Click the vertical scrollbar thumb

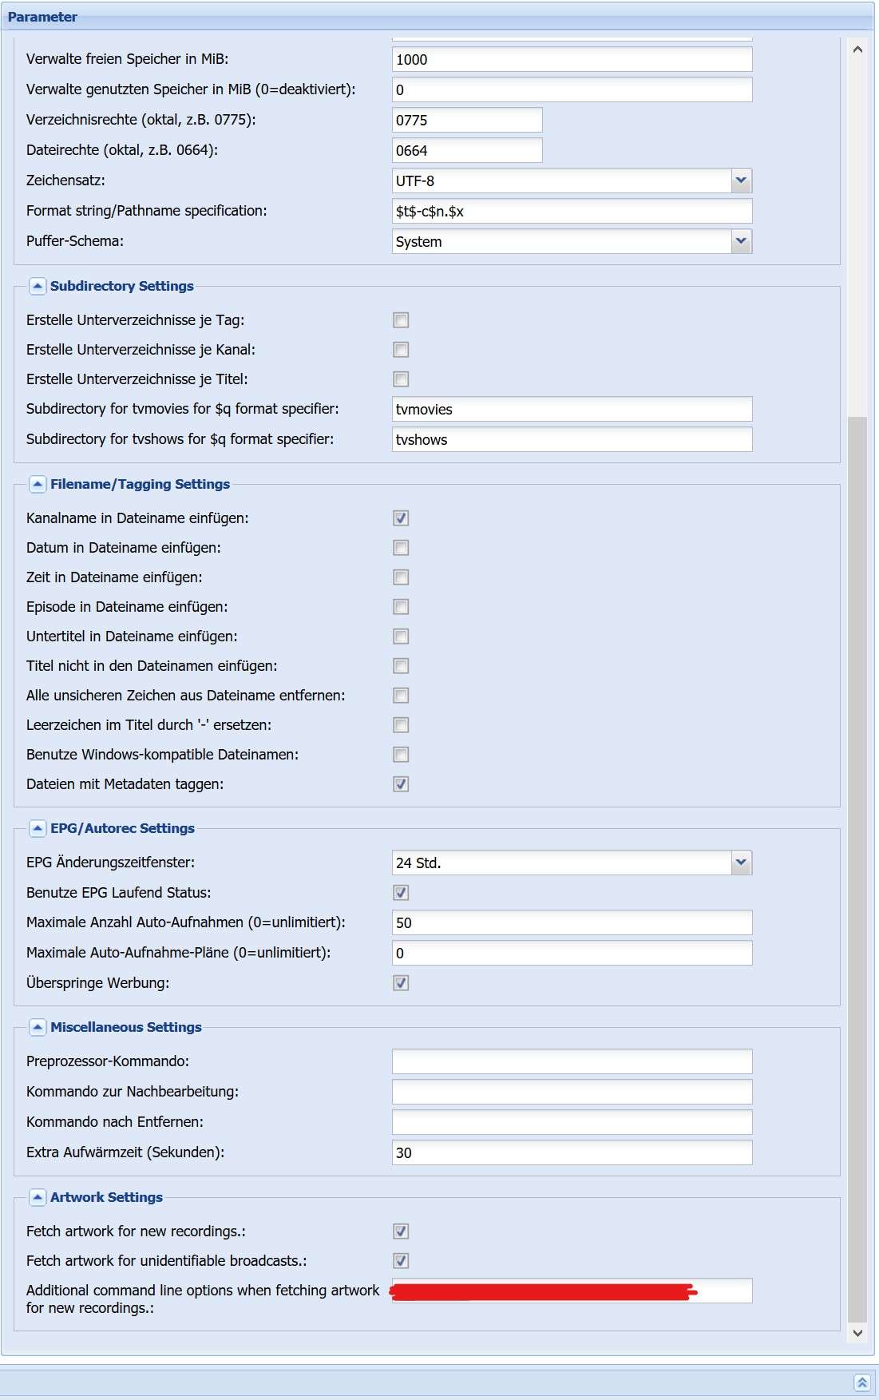coord(857,868)
